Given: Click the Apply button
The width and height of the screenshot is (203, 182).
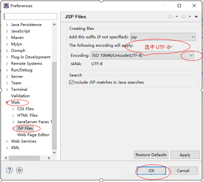Looking at the screenshot, I should click(x=185, y=155).
